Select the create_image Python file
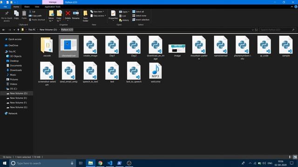 click(90, 47)
